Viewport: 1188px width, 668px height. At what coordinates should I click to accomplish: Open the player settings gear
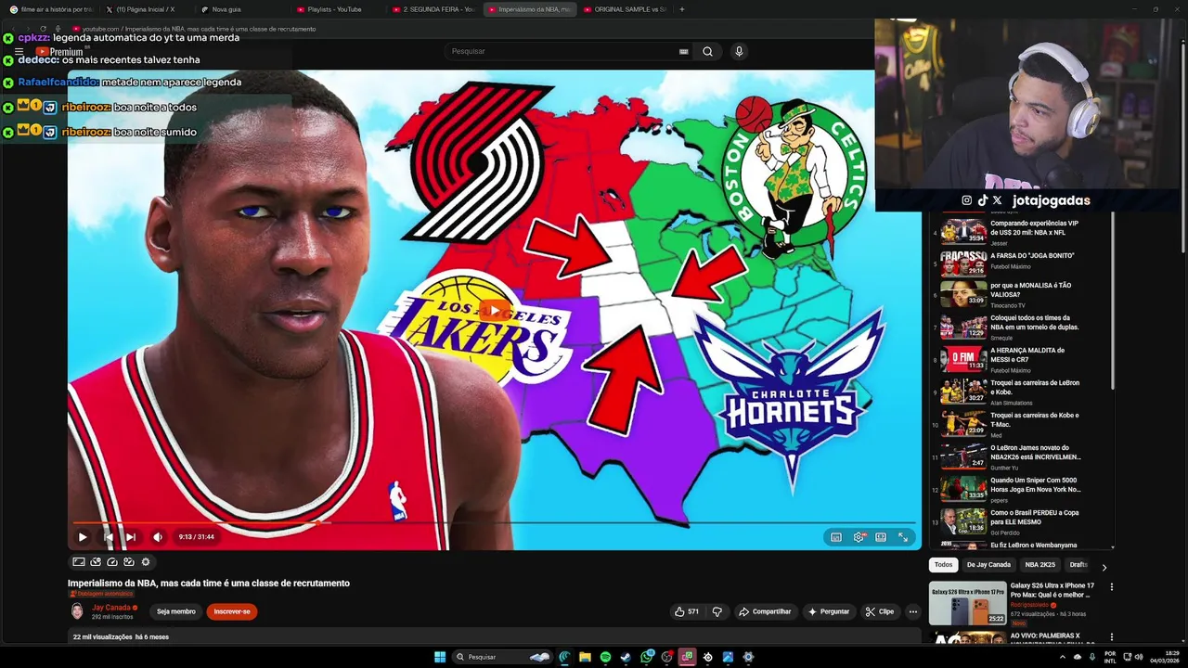point(859,536)
